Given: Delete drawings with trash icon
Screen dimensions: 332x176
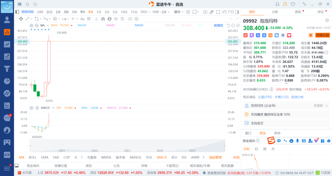Looking at the screenshot, I should [x=122, y=19].
